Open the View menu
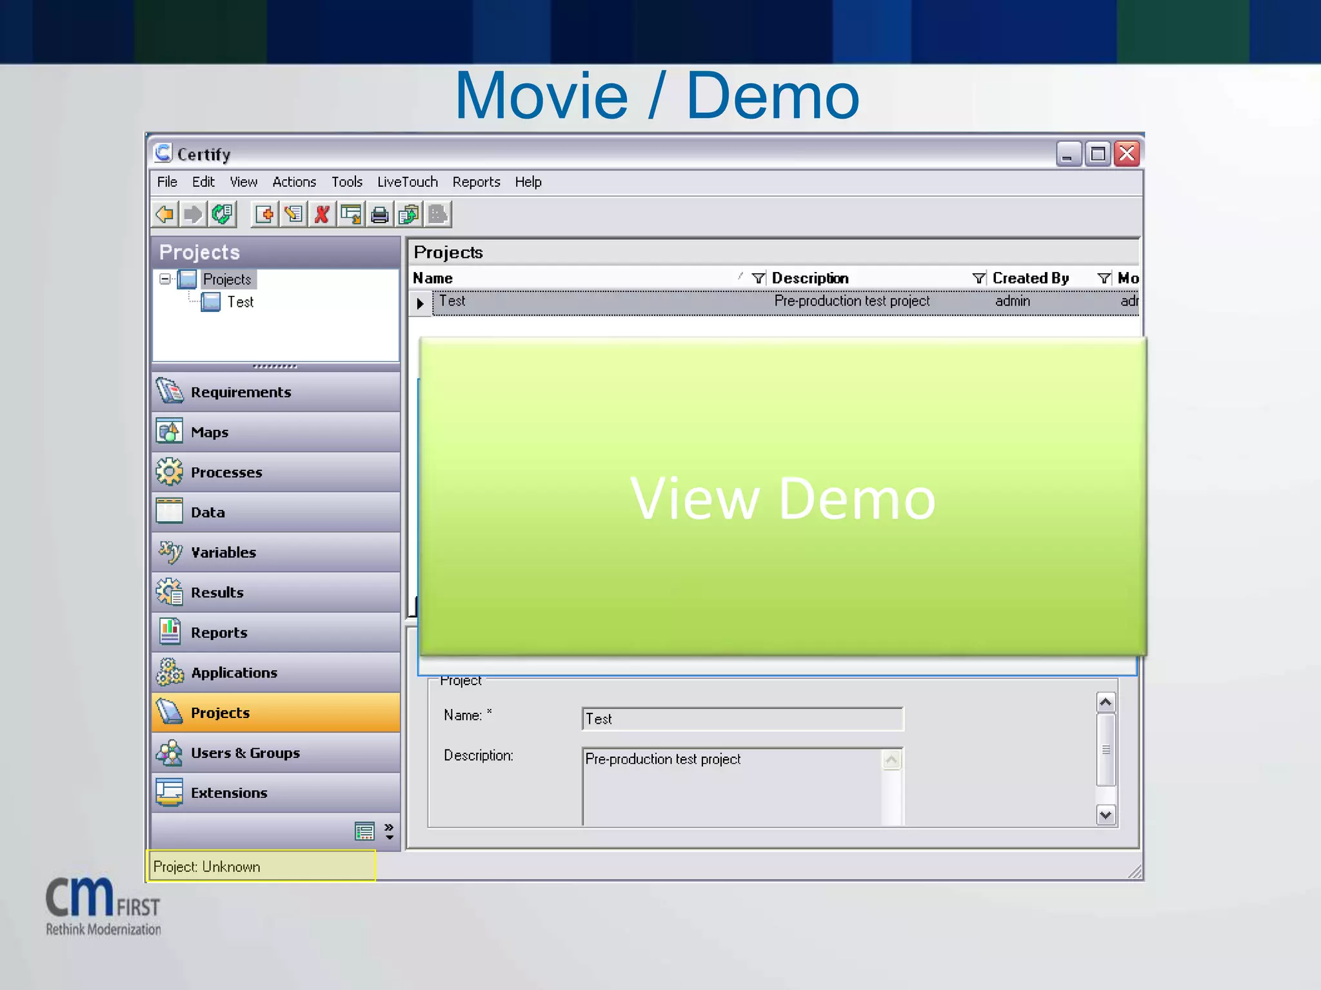The height and width of the screenshot is (990, 1321). [244, 182]
